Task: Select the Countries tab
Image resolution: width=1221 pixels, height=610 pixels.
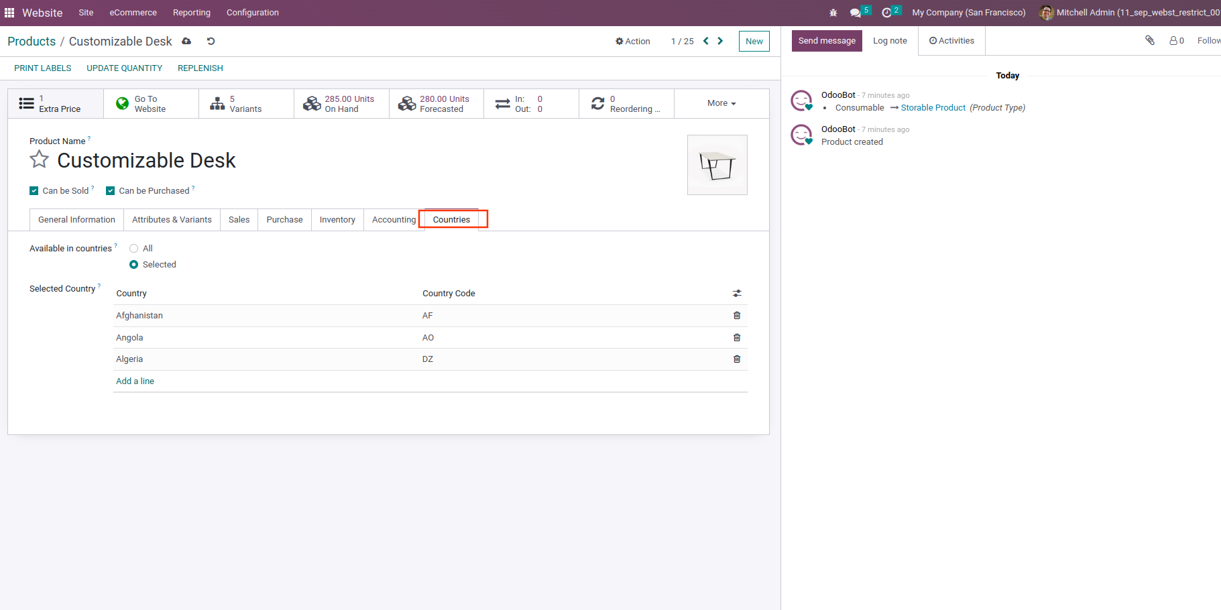Action: pyautogui.click(x=451, y=220)
